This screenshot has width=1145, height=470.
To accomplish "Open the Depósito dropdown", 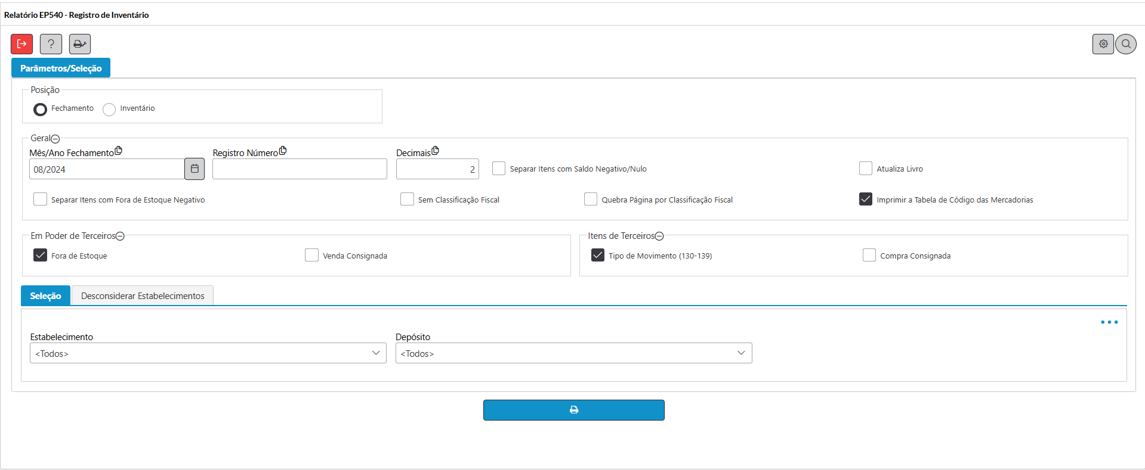I will point(573,353).
